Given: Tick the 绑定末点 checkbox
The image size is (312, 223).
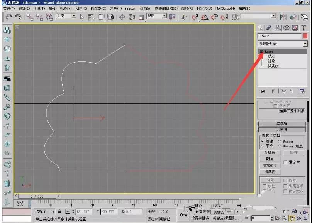Looking at the screenshot, I should [x=285, y=191].
